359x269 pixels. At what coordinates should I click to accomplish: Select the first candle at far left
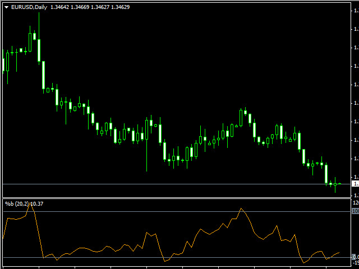point(3,64)
